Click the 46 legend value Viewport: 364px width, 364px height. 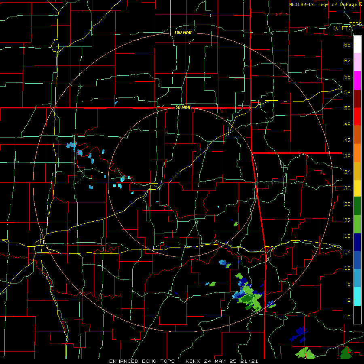(347, 124)
